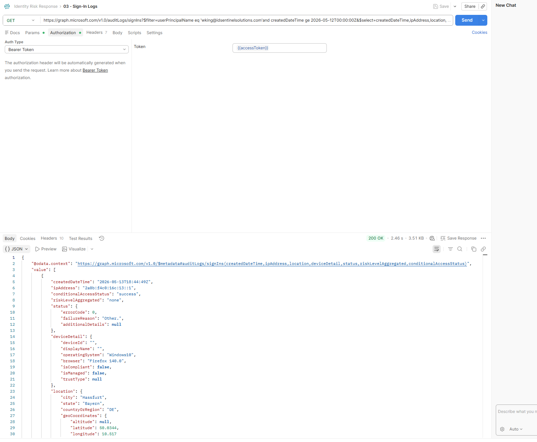This screenshot has width=537, height=442.
Task: Open the Cookies link at right
Action: click(479, 32)
